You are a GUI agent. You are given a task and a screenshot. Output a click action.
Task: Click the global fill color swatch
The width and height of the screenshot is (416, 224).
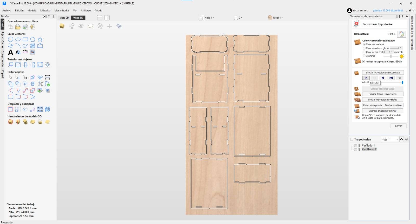394,48
